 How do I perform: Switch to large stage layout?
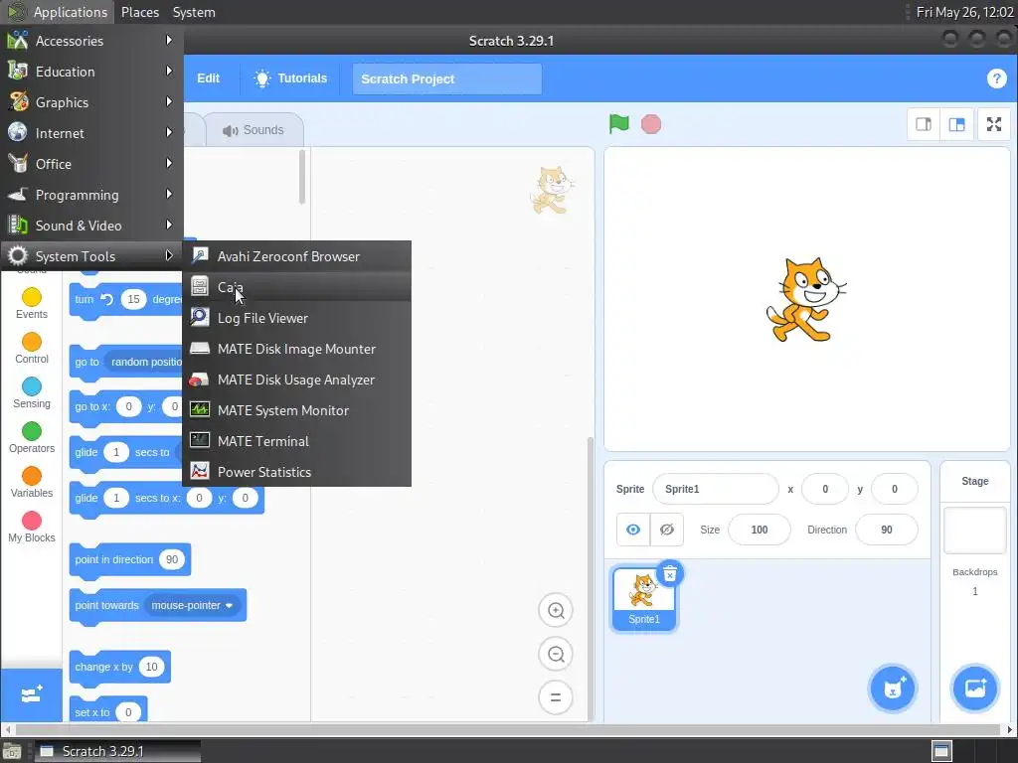[x=956, y=124]
